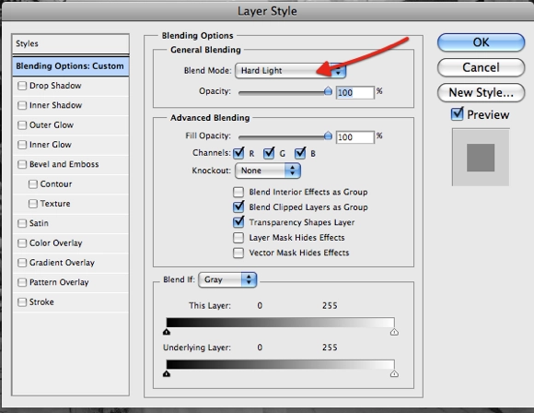Select Blending Options: Custom in styles list
Screen dimensions: 534x413
(x=71, y=66)
